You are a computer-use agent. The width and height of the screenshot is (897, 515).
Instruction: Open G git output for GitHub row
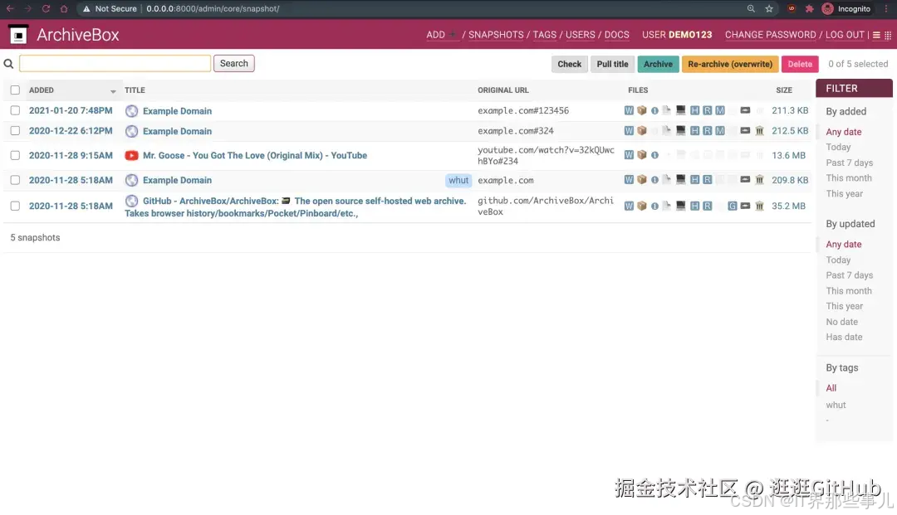733,206
